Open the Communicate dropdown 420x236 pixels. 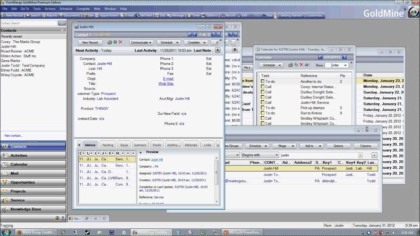[141, 42]
